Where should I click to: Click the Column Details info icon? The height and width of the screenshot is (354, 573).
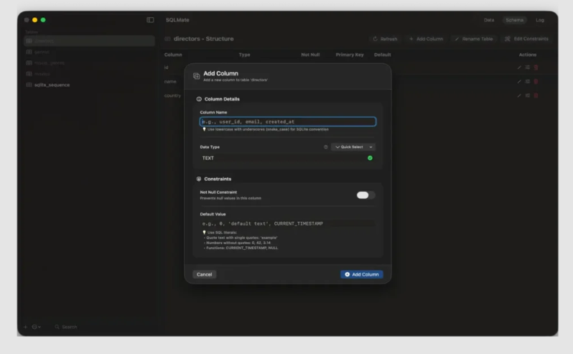(x=199, y=99)
